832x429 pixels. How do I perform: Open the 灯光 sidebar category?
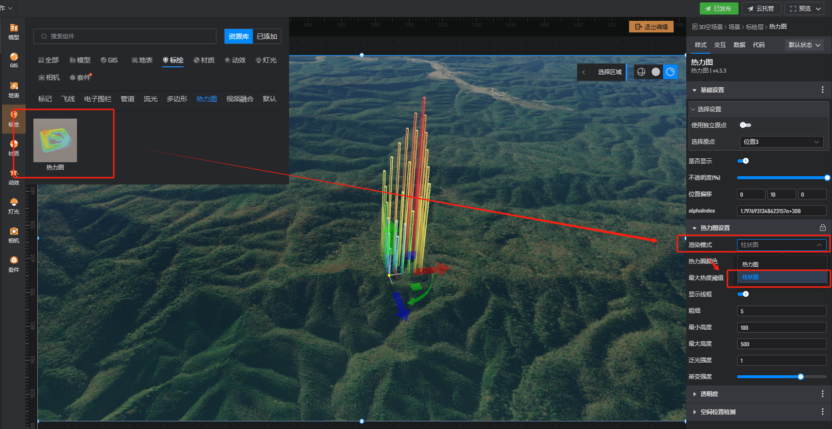(14, 206)
